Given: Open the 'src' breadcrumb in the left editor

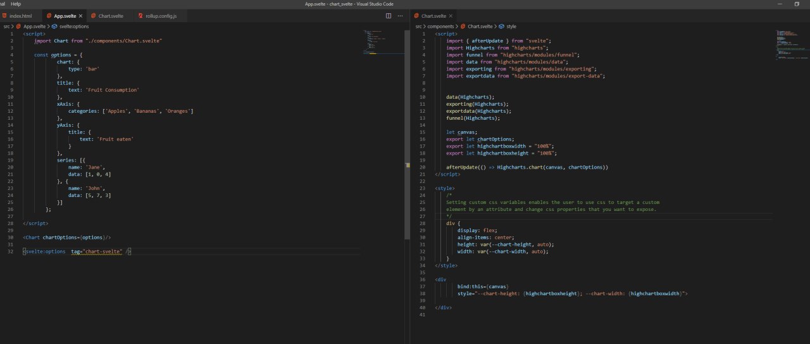Looking at the screenshot, I should [x=6, y=27].
